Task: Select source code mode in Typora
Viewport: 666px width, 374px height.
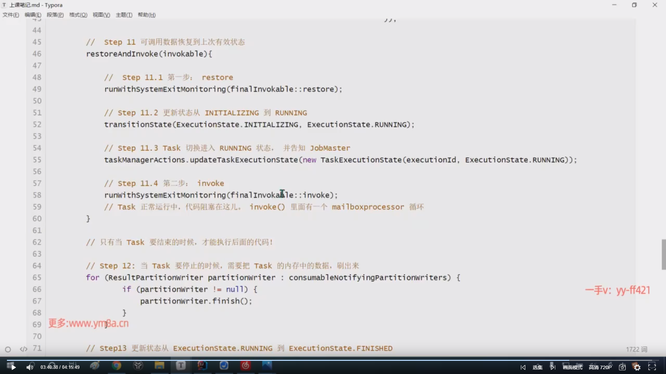Action: (23, 349)
